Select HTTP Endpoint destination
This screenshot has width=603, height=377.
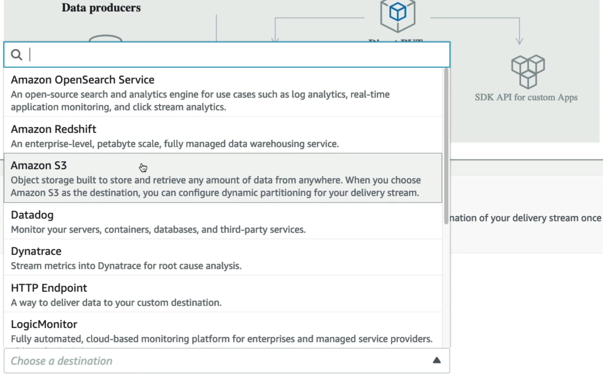tap(223, 294)
